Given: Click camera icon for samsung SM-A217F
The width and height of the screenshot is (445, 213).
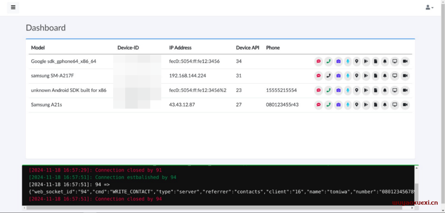Looking at the screenshot, I should (x=338, y=76).
